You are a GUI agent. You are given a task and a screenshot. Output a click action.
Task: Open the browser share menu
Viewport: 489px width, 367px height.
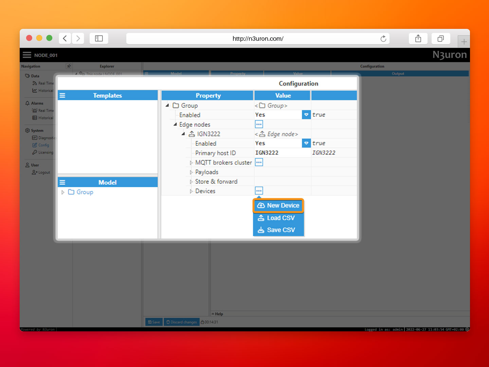click(x=418, y=38)
